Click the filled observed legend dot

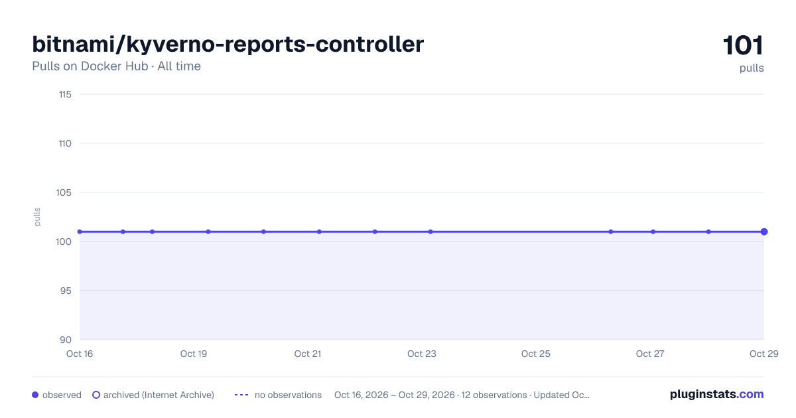coord(36,395)
